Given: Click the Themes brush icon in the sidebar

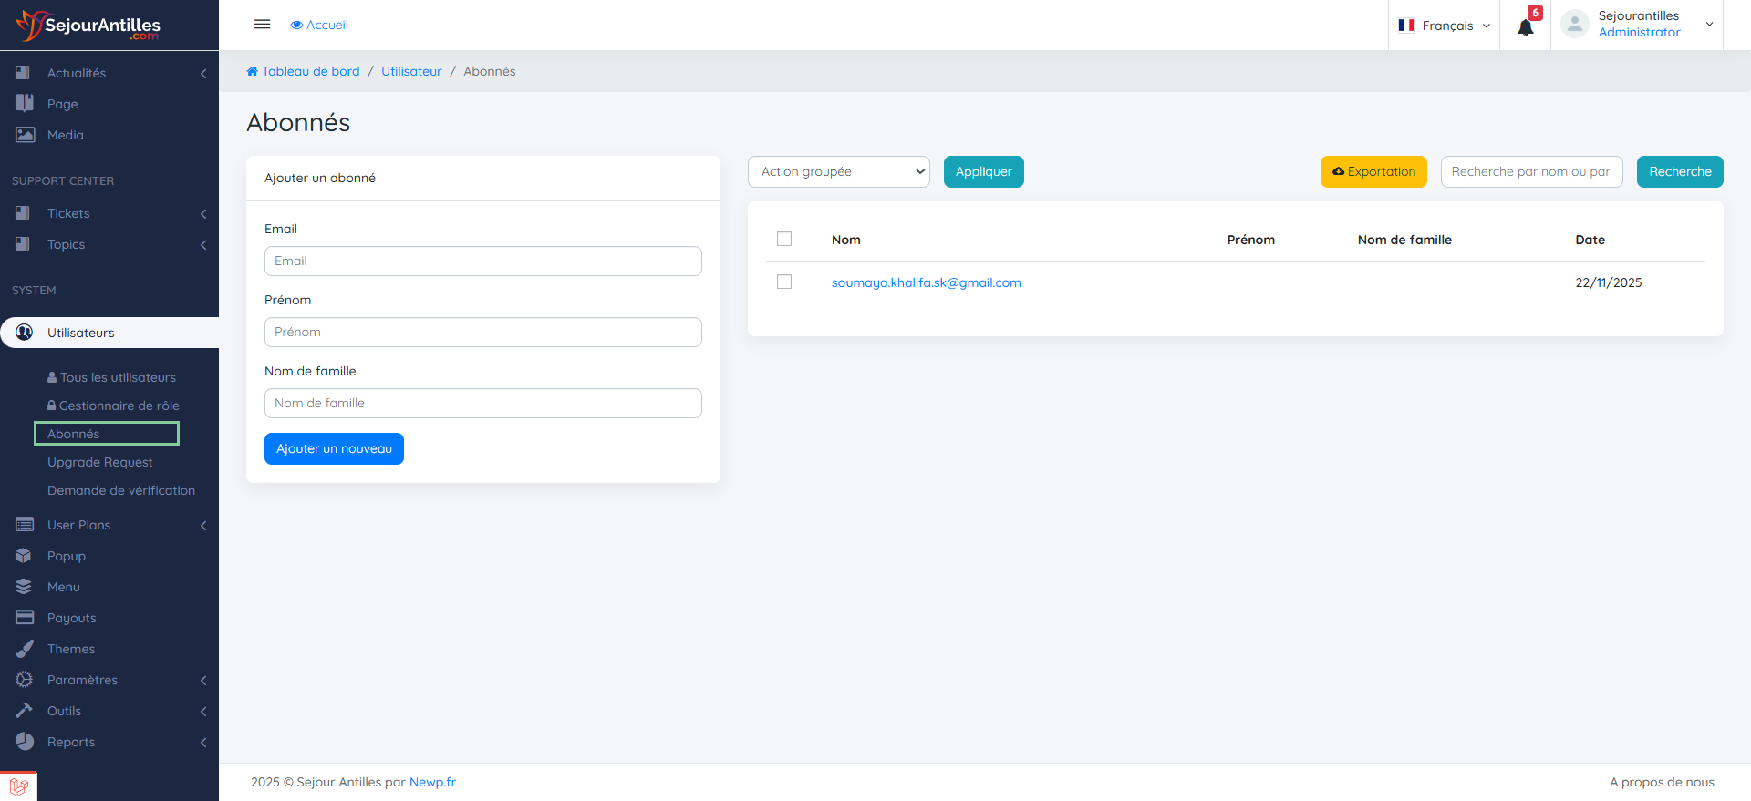Looking at the screenshot, I should click(25, 649).
